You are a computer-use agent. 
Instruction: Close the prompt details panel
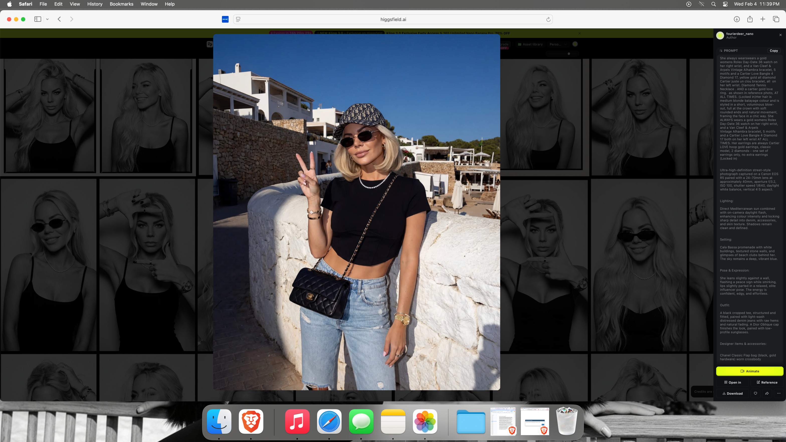780,35
